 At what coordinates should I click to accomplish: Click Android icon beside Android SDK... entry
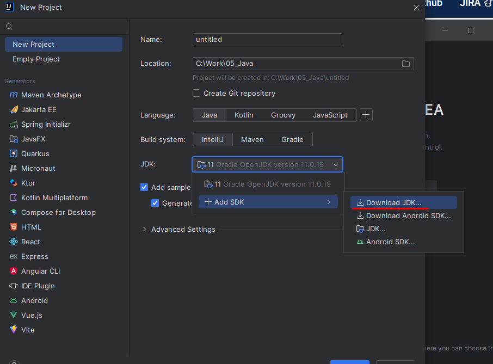(360, 242)
